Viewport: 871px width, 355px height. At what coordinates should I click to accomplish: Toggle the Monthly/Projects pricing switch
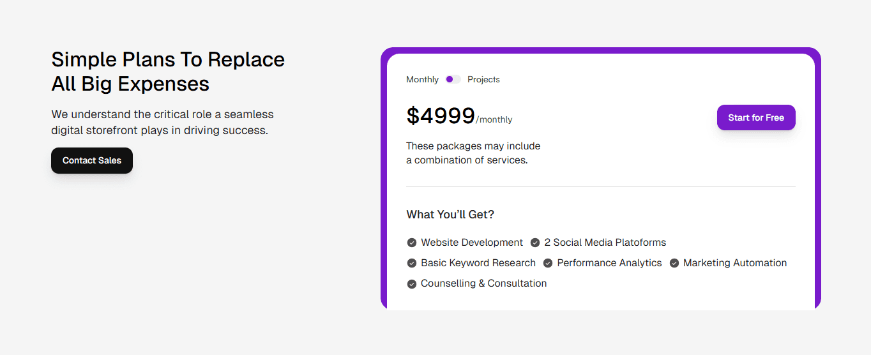point(453,79)
